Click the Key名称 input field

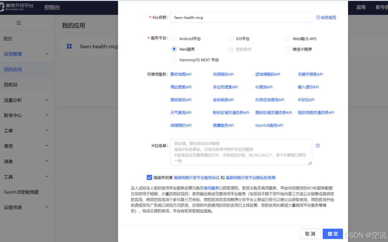(x=241, y=17)
